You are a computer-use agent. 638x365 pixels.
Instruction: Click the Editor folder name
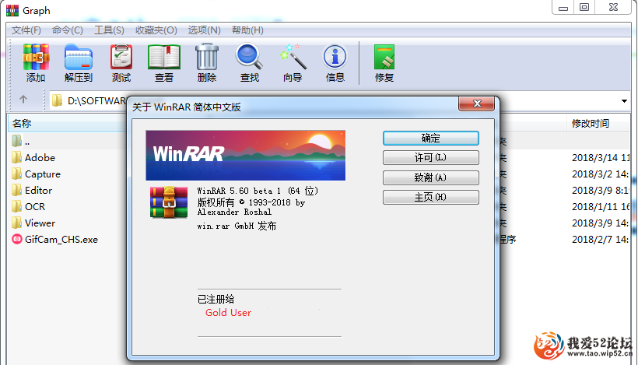tap(39, 191)
